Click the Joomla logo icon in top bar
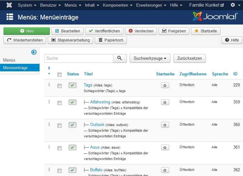This screenshot has width=243, height=176. click(x=9, y=5)
